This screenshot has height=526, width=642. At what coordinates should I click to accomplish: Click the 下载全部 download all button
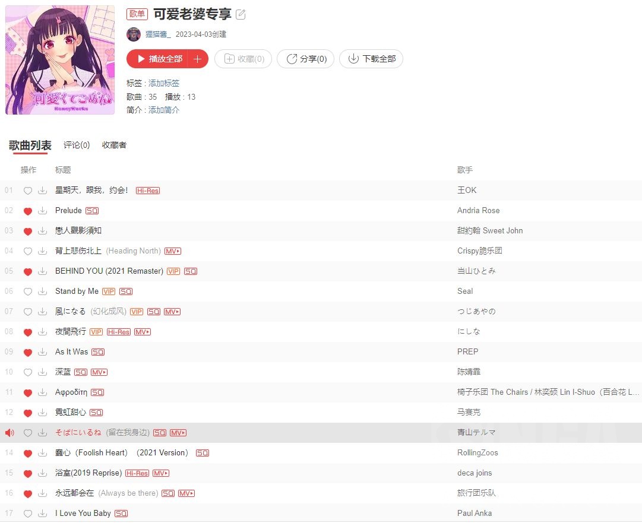371,59
